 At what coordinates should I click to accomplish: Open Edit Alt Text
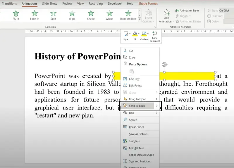point(140,148)
